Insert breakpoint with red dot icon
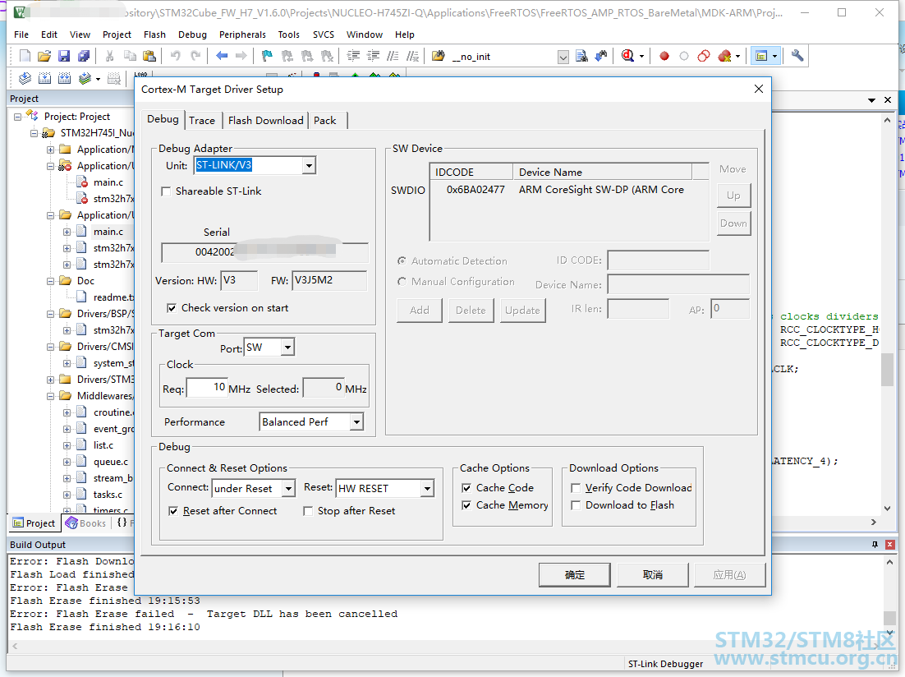905x677 pixels. (x=664, y=56)
